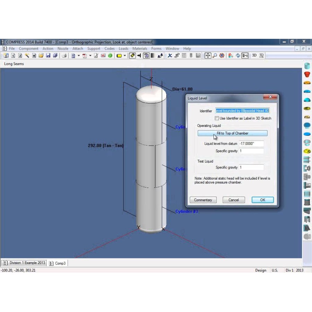Select the wrench settings icon on the toolbar
Screen dimensions: 312x312
click(27, 55)
